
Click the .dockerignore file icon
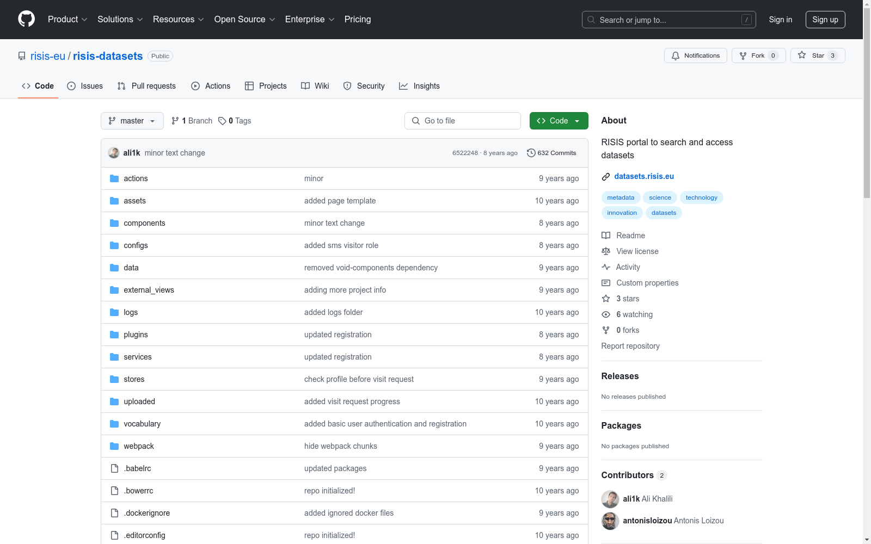coord(114,513)
